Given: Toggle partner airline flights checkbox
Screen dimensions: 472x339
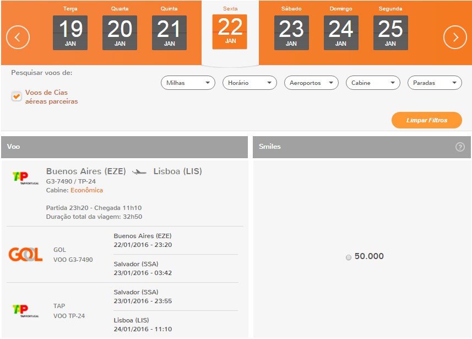Looking at the screenshot, I should (17, 96).
